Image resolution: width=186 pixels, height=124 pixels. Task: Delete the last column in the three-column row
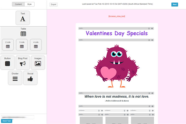150,111
